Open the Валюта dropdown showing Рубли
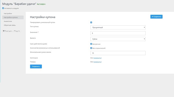Image resolution: width=174 pixels, height=97 pixels. click(x=118, y=39)
